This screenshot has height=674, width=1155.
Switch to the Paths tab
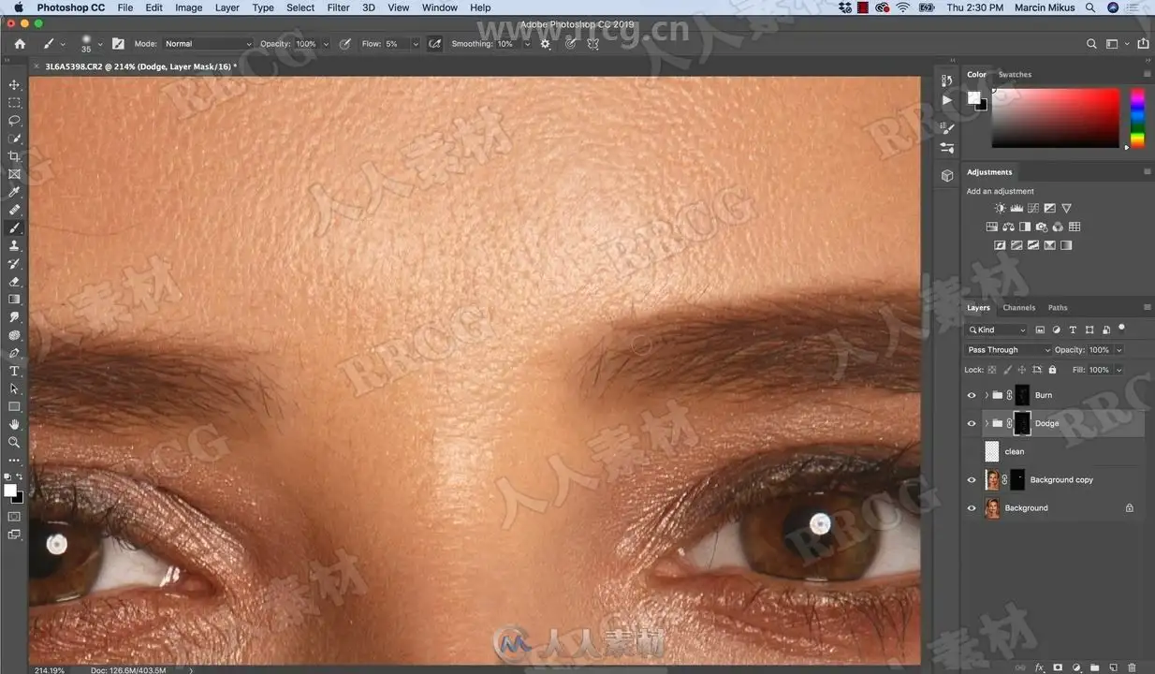1058,307
